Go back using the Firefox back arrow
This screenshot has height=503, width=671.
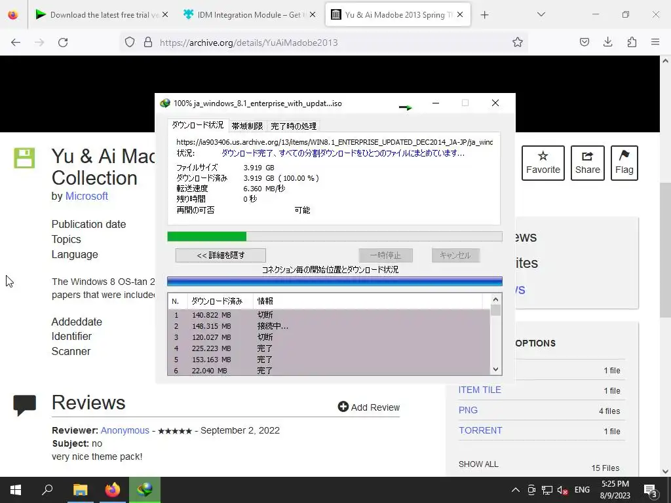[16, 43]
